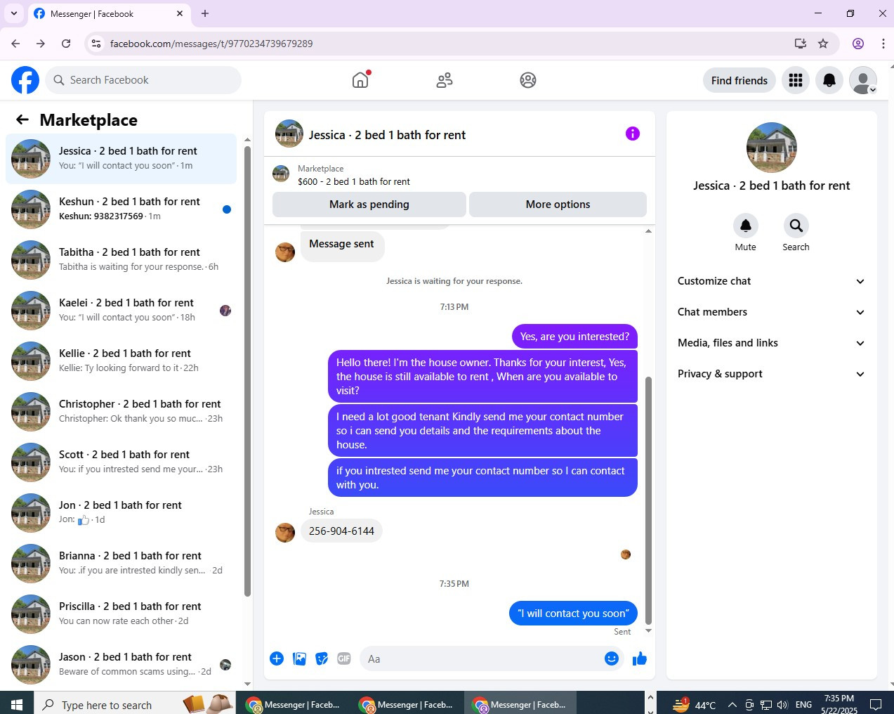Open Kellie conversation in list

tap(121, 361)
